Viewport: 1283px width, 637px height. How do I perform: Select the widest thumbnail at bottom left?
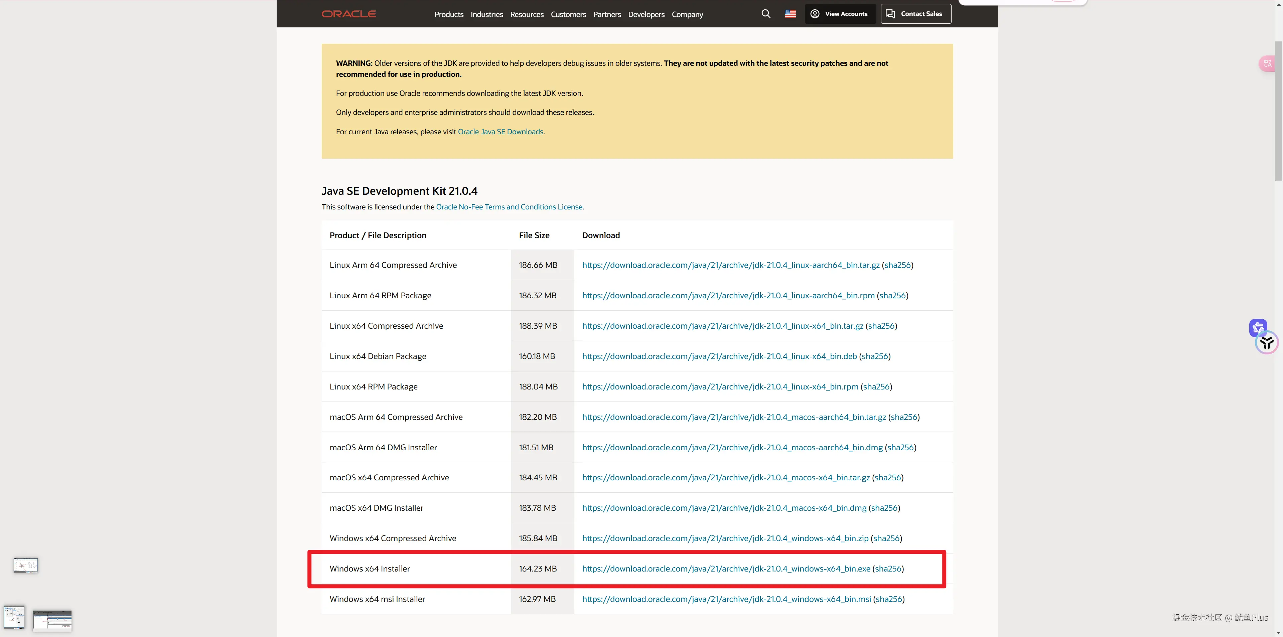tap(52, 621)
